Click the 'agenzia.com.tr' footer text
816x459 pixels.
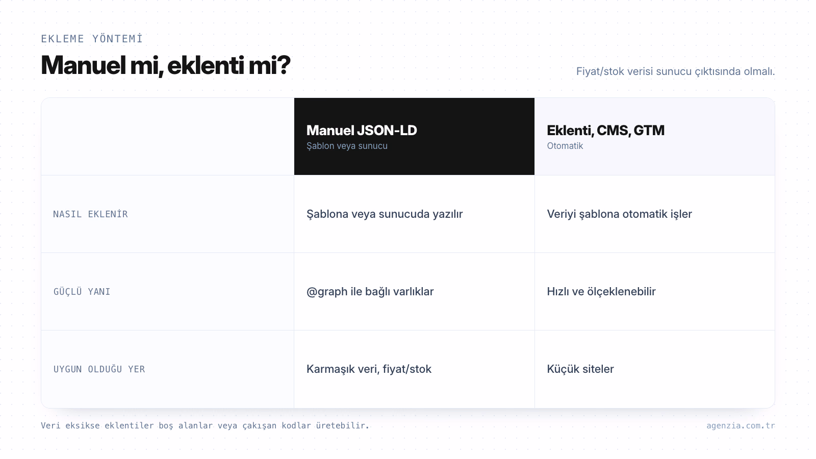point(741,425)
